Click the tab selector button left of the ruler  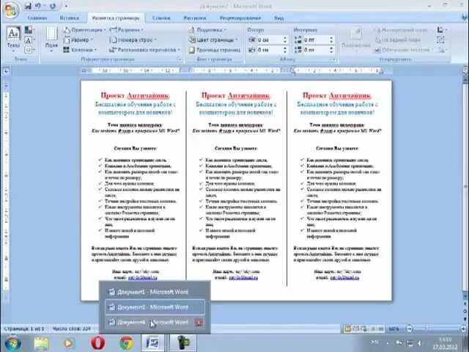[7, 71]
